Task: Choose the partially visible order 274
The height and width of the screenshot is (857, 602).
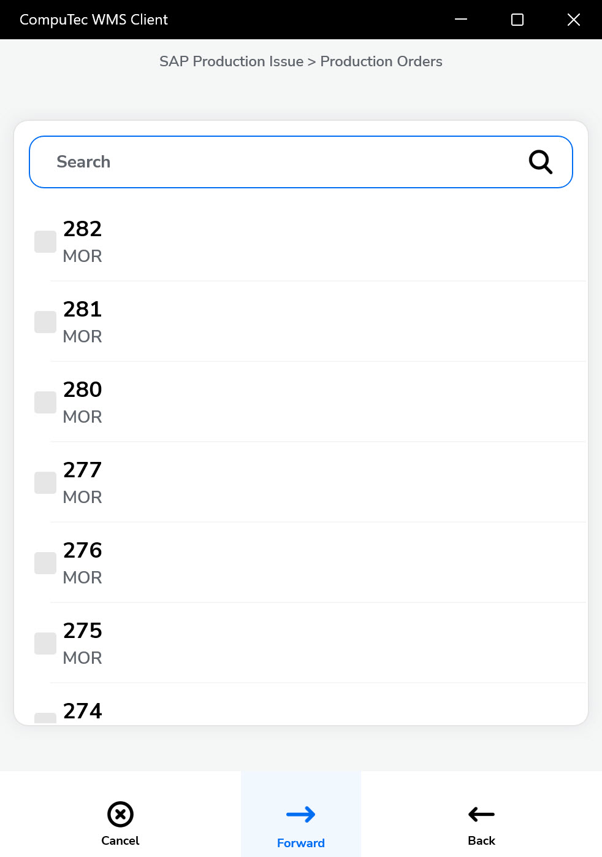Action: 83,712
